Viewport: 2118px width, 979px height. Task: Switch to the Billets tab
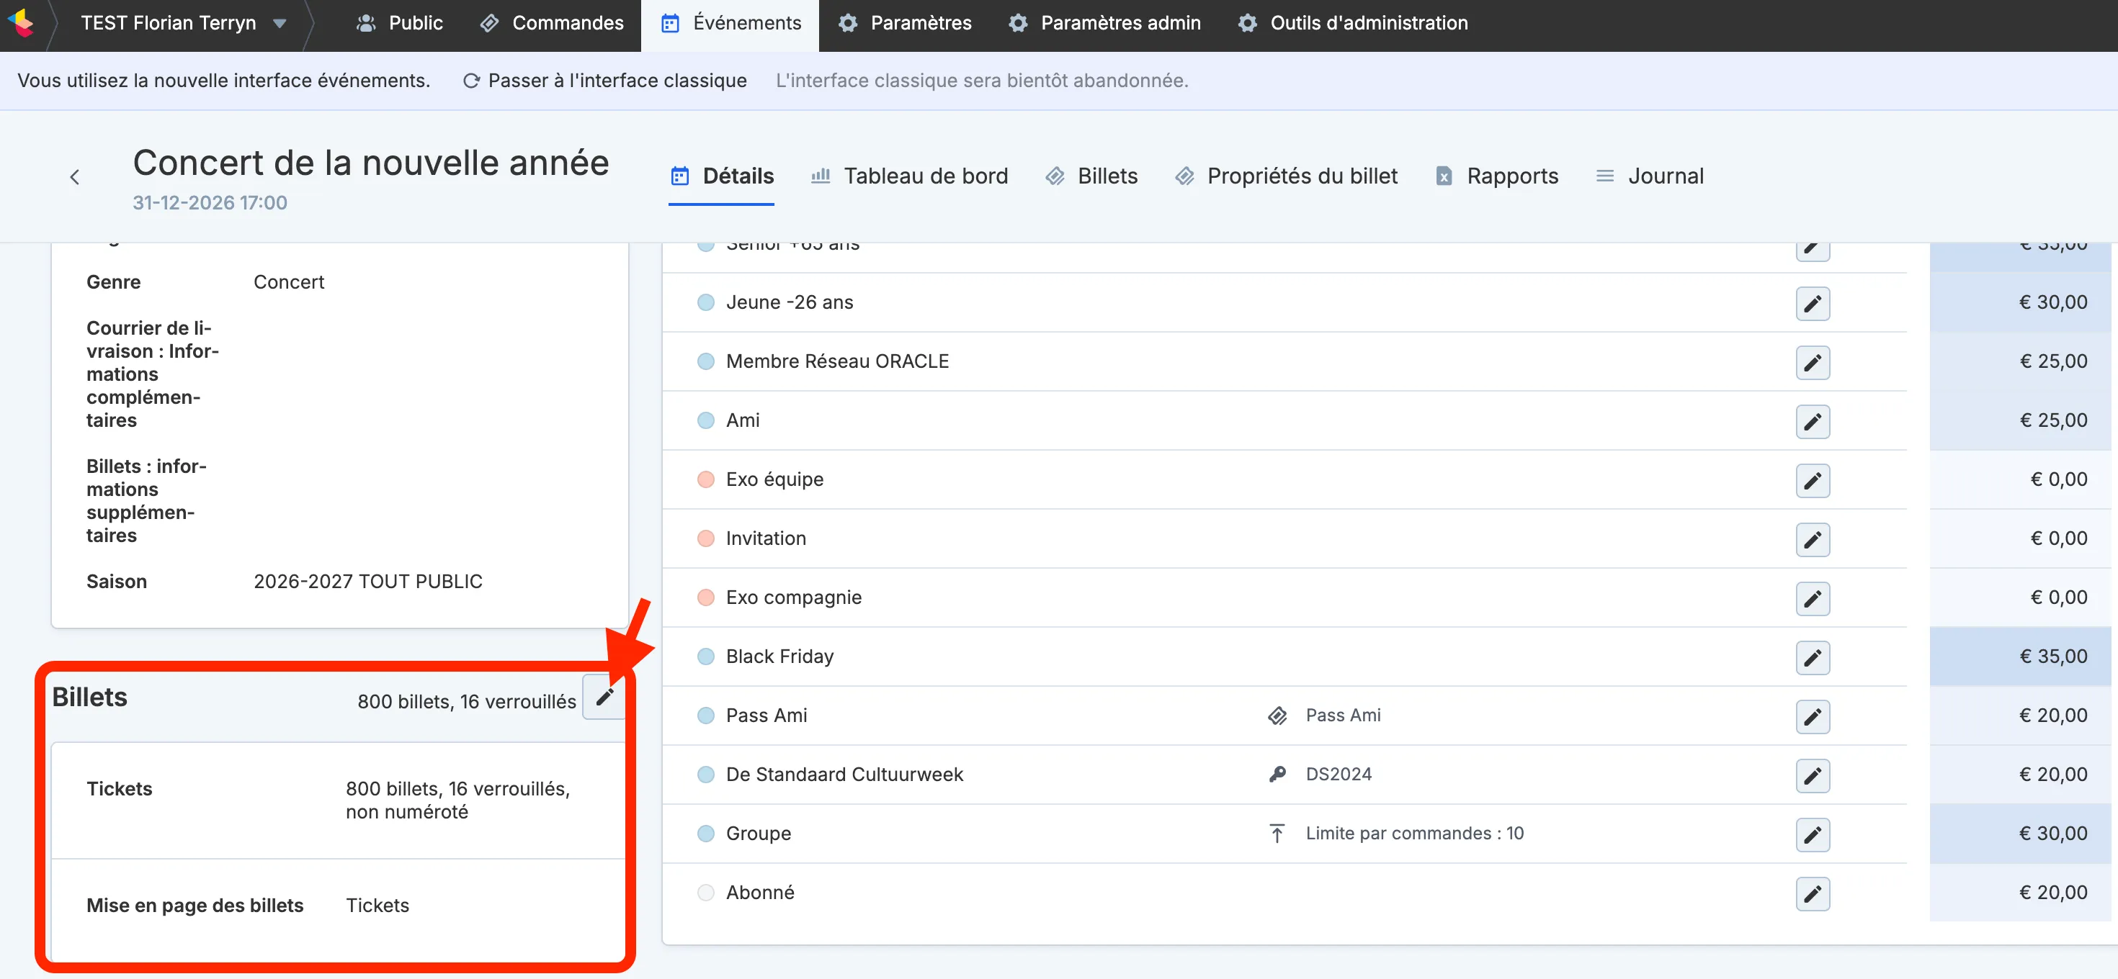(x=1092, y=176)
